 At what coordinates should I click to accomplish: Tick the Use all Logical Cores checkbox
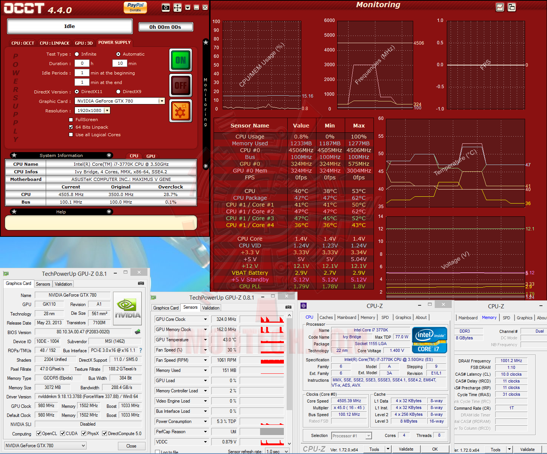(71, 135)
